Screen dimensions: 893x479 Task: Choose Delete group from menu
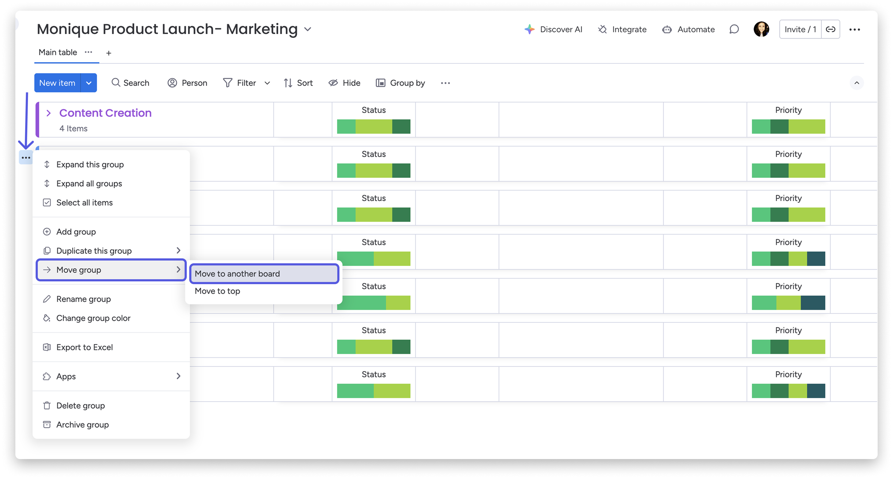tap(80, 406)
